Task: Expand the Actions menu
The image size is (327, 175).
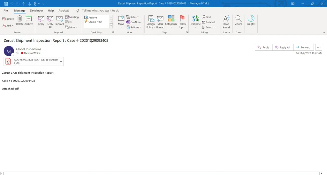Action: 134,27
